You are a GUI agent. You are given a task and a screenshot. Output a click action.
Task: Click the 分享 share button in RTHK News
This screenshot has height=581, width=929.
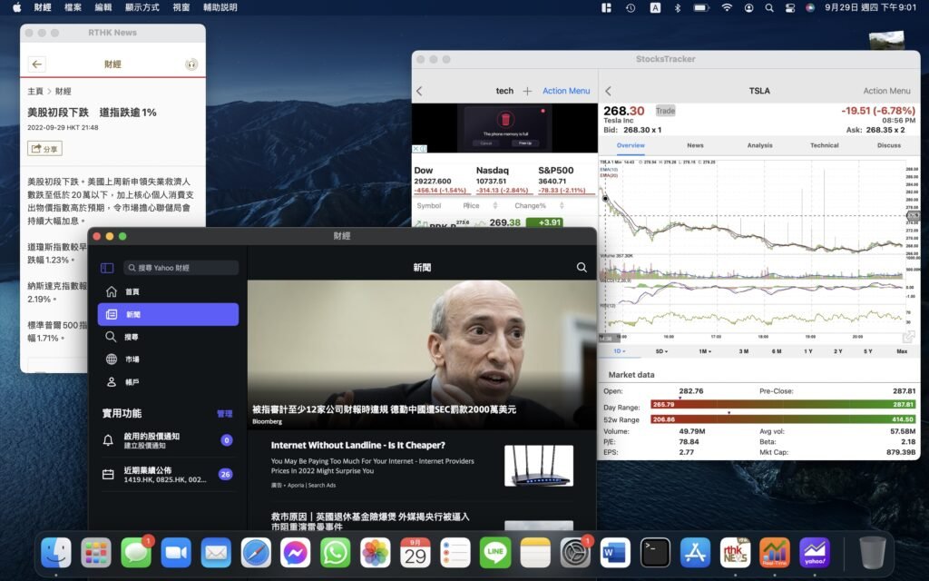click(x=45, y=149)
